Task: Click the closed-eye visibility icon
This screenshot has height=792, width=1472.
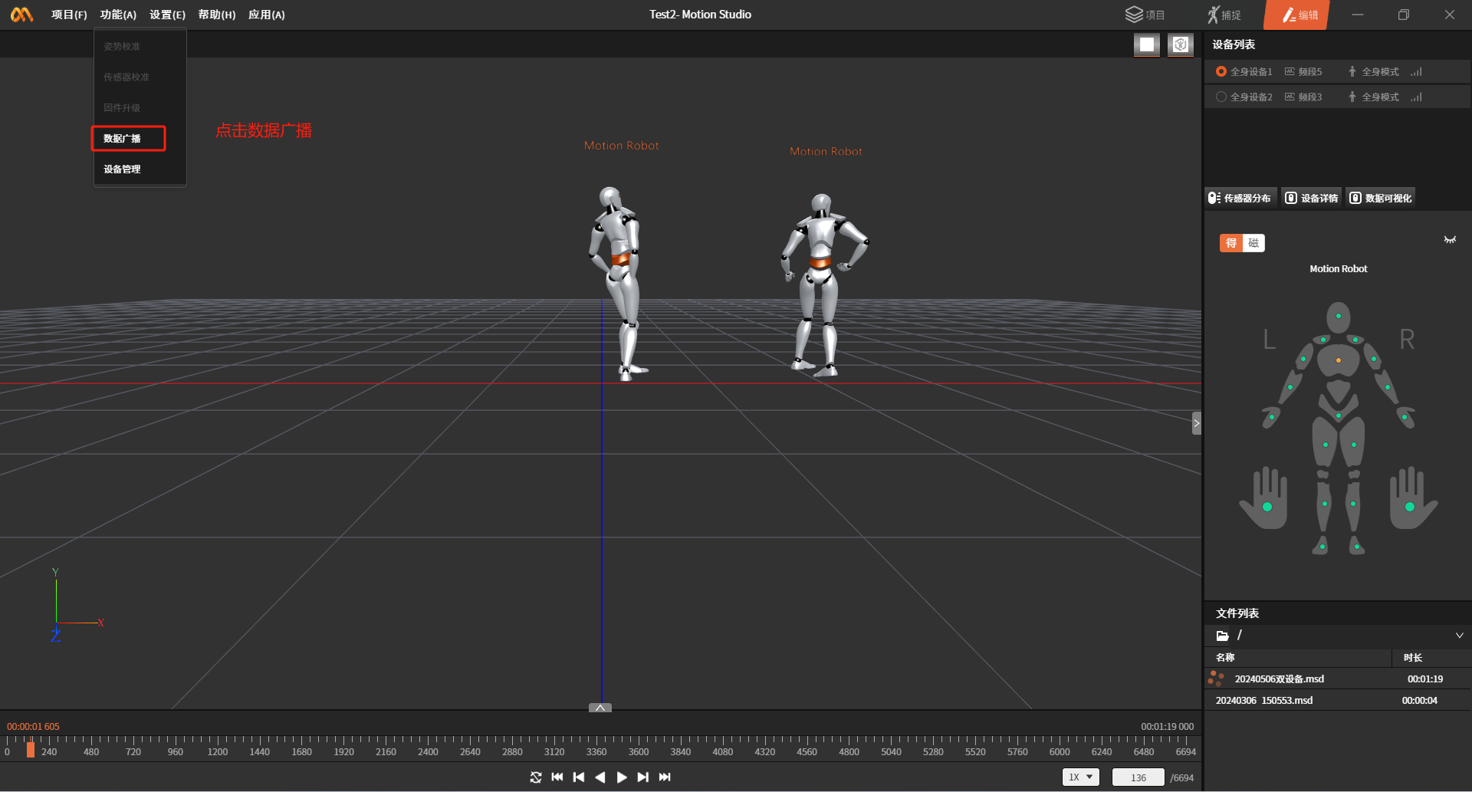Action: (x=1450, y=240)
